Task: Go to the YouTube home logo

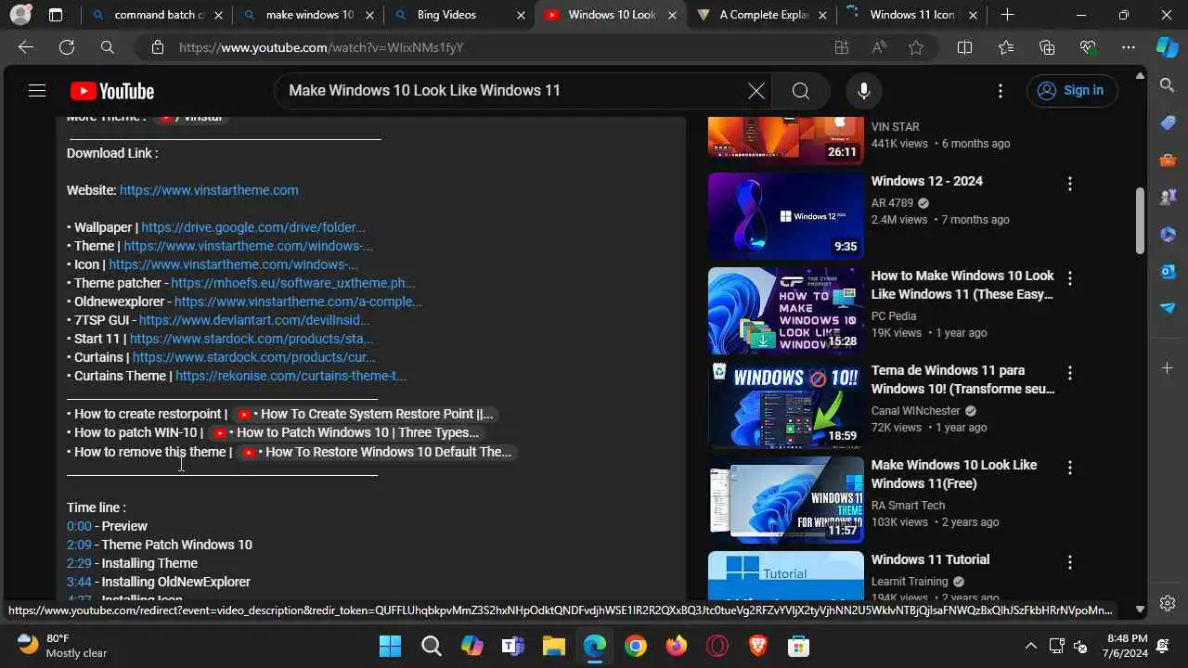Action: pos(112,91)
